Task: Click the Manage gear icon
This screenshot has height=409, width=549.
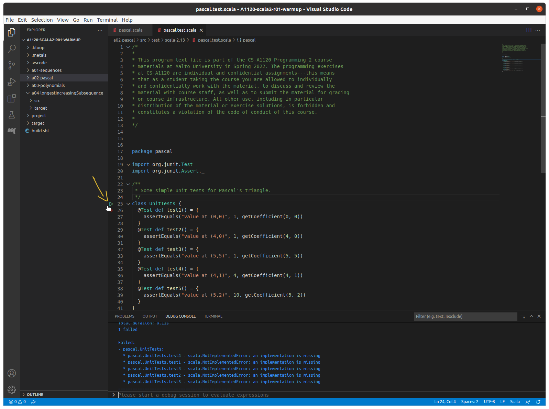Action: [x=12, y=389]
